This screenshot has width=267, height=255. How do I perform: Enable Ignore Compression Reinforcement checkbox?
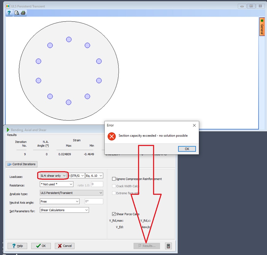coord(114,179)
